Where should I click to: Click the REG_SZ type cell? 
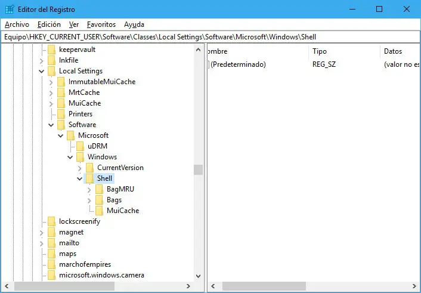click(x=324, y=64)
